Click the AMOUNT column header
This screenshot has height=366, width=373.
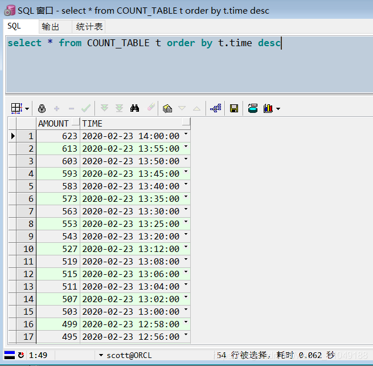point(58,123)
